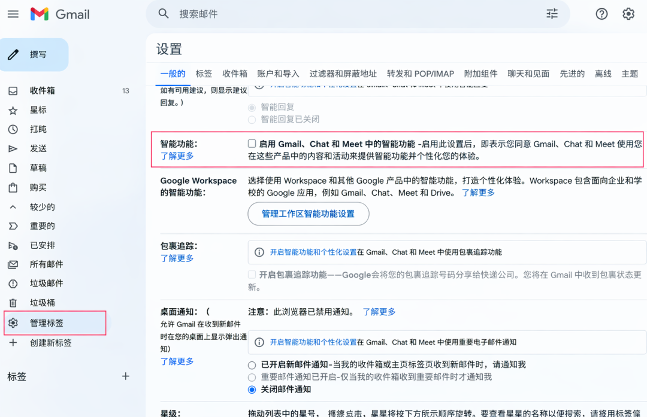This screenshot has width=647, height=417.
Task: Click the 所有邮件 all mail icon
Action: tap(13, 264)
